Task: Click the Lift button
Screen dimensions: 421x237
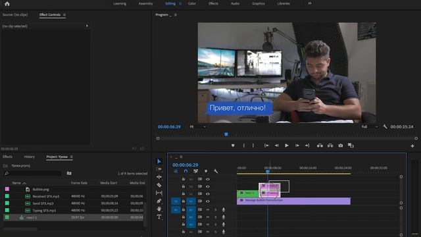Action: (x=320, y=145)
